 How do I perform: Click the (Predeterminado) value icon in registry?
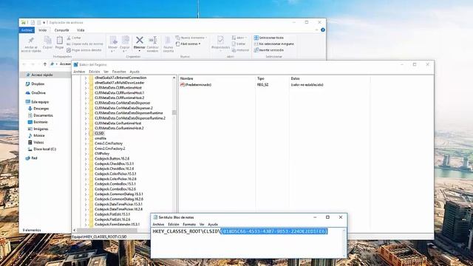pyautogui.click(x=183, y=85)
